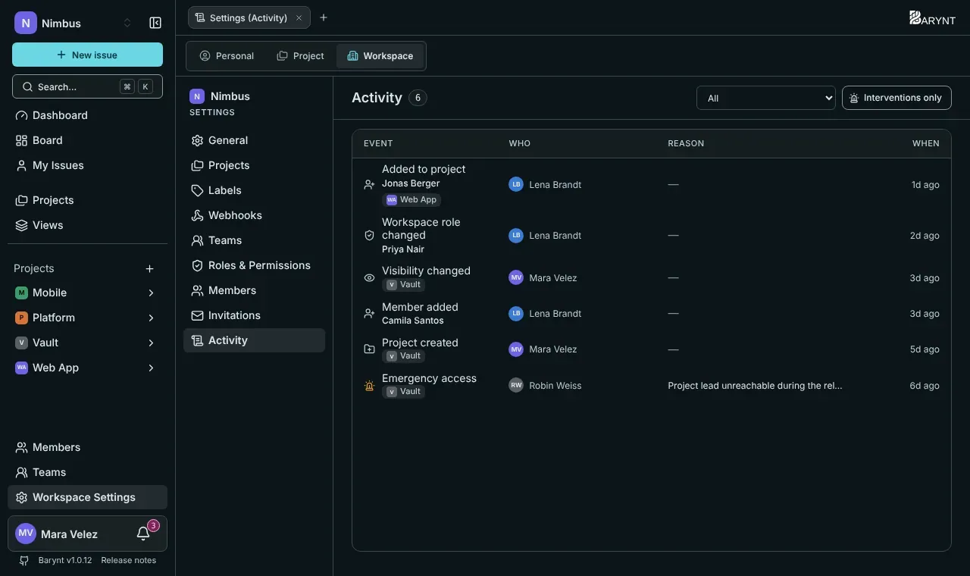
Task: Expand the Mobile project chevron
Action: 151,293
